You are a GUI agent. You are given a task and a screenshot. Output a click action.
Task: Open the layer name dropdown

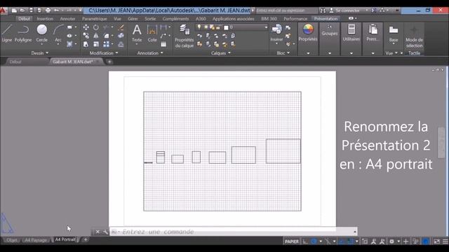tap(266, 27)
